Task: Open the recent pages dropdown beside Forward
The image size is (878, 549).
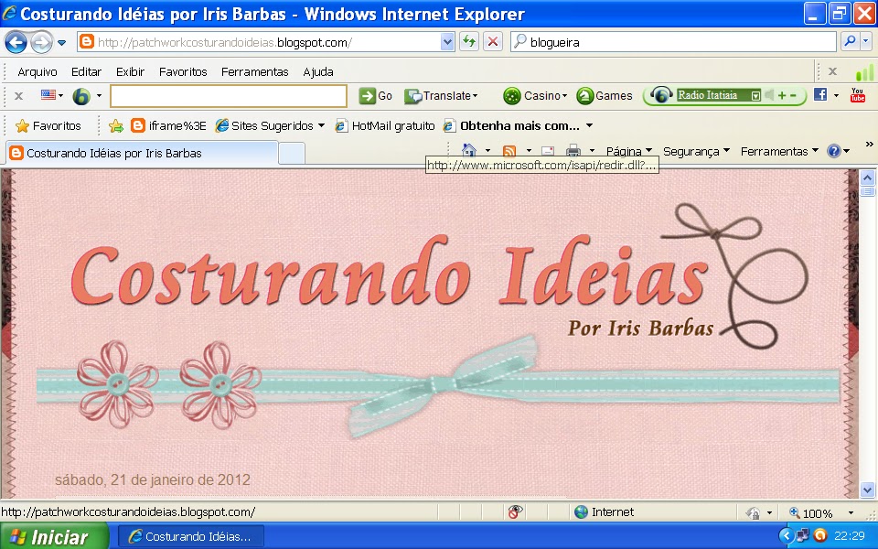Action: [x=61, y=43]
